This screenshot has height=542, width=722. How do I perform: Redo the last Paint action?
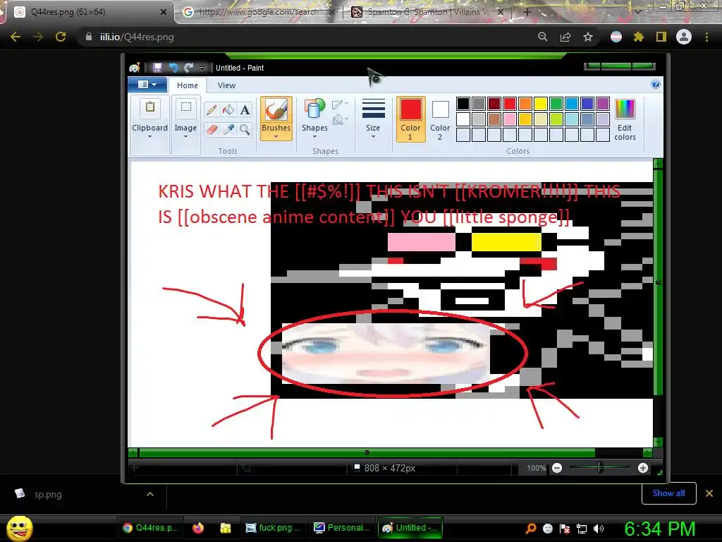coord(188,68)
